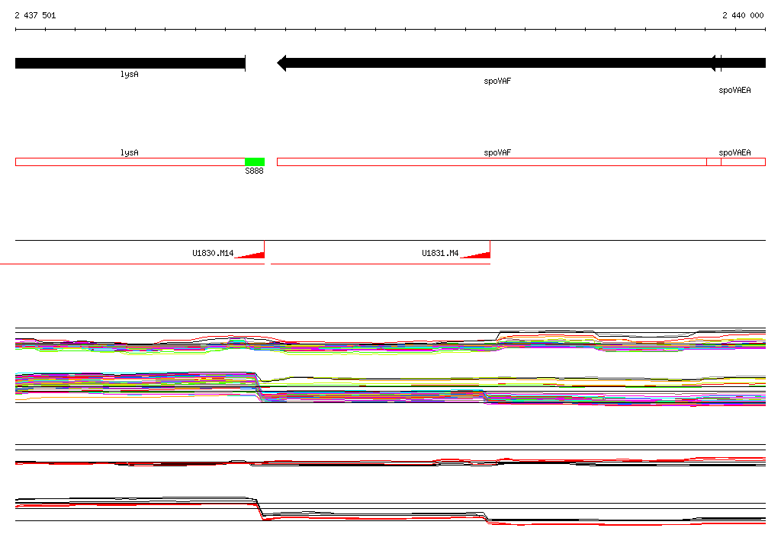Click the arrowhead at spoVAF gene's left end
The width and height of the screenshot is (781, 544).
(281, 63)
